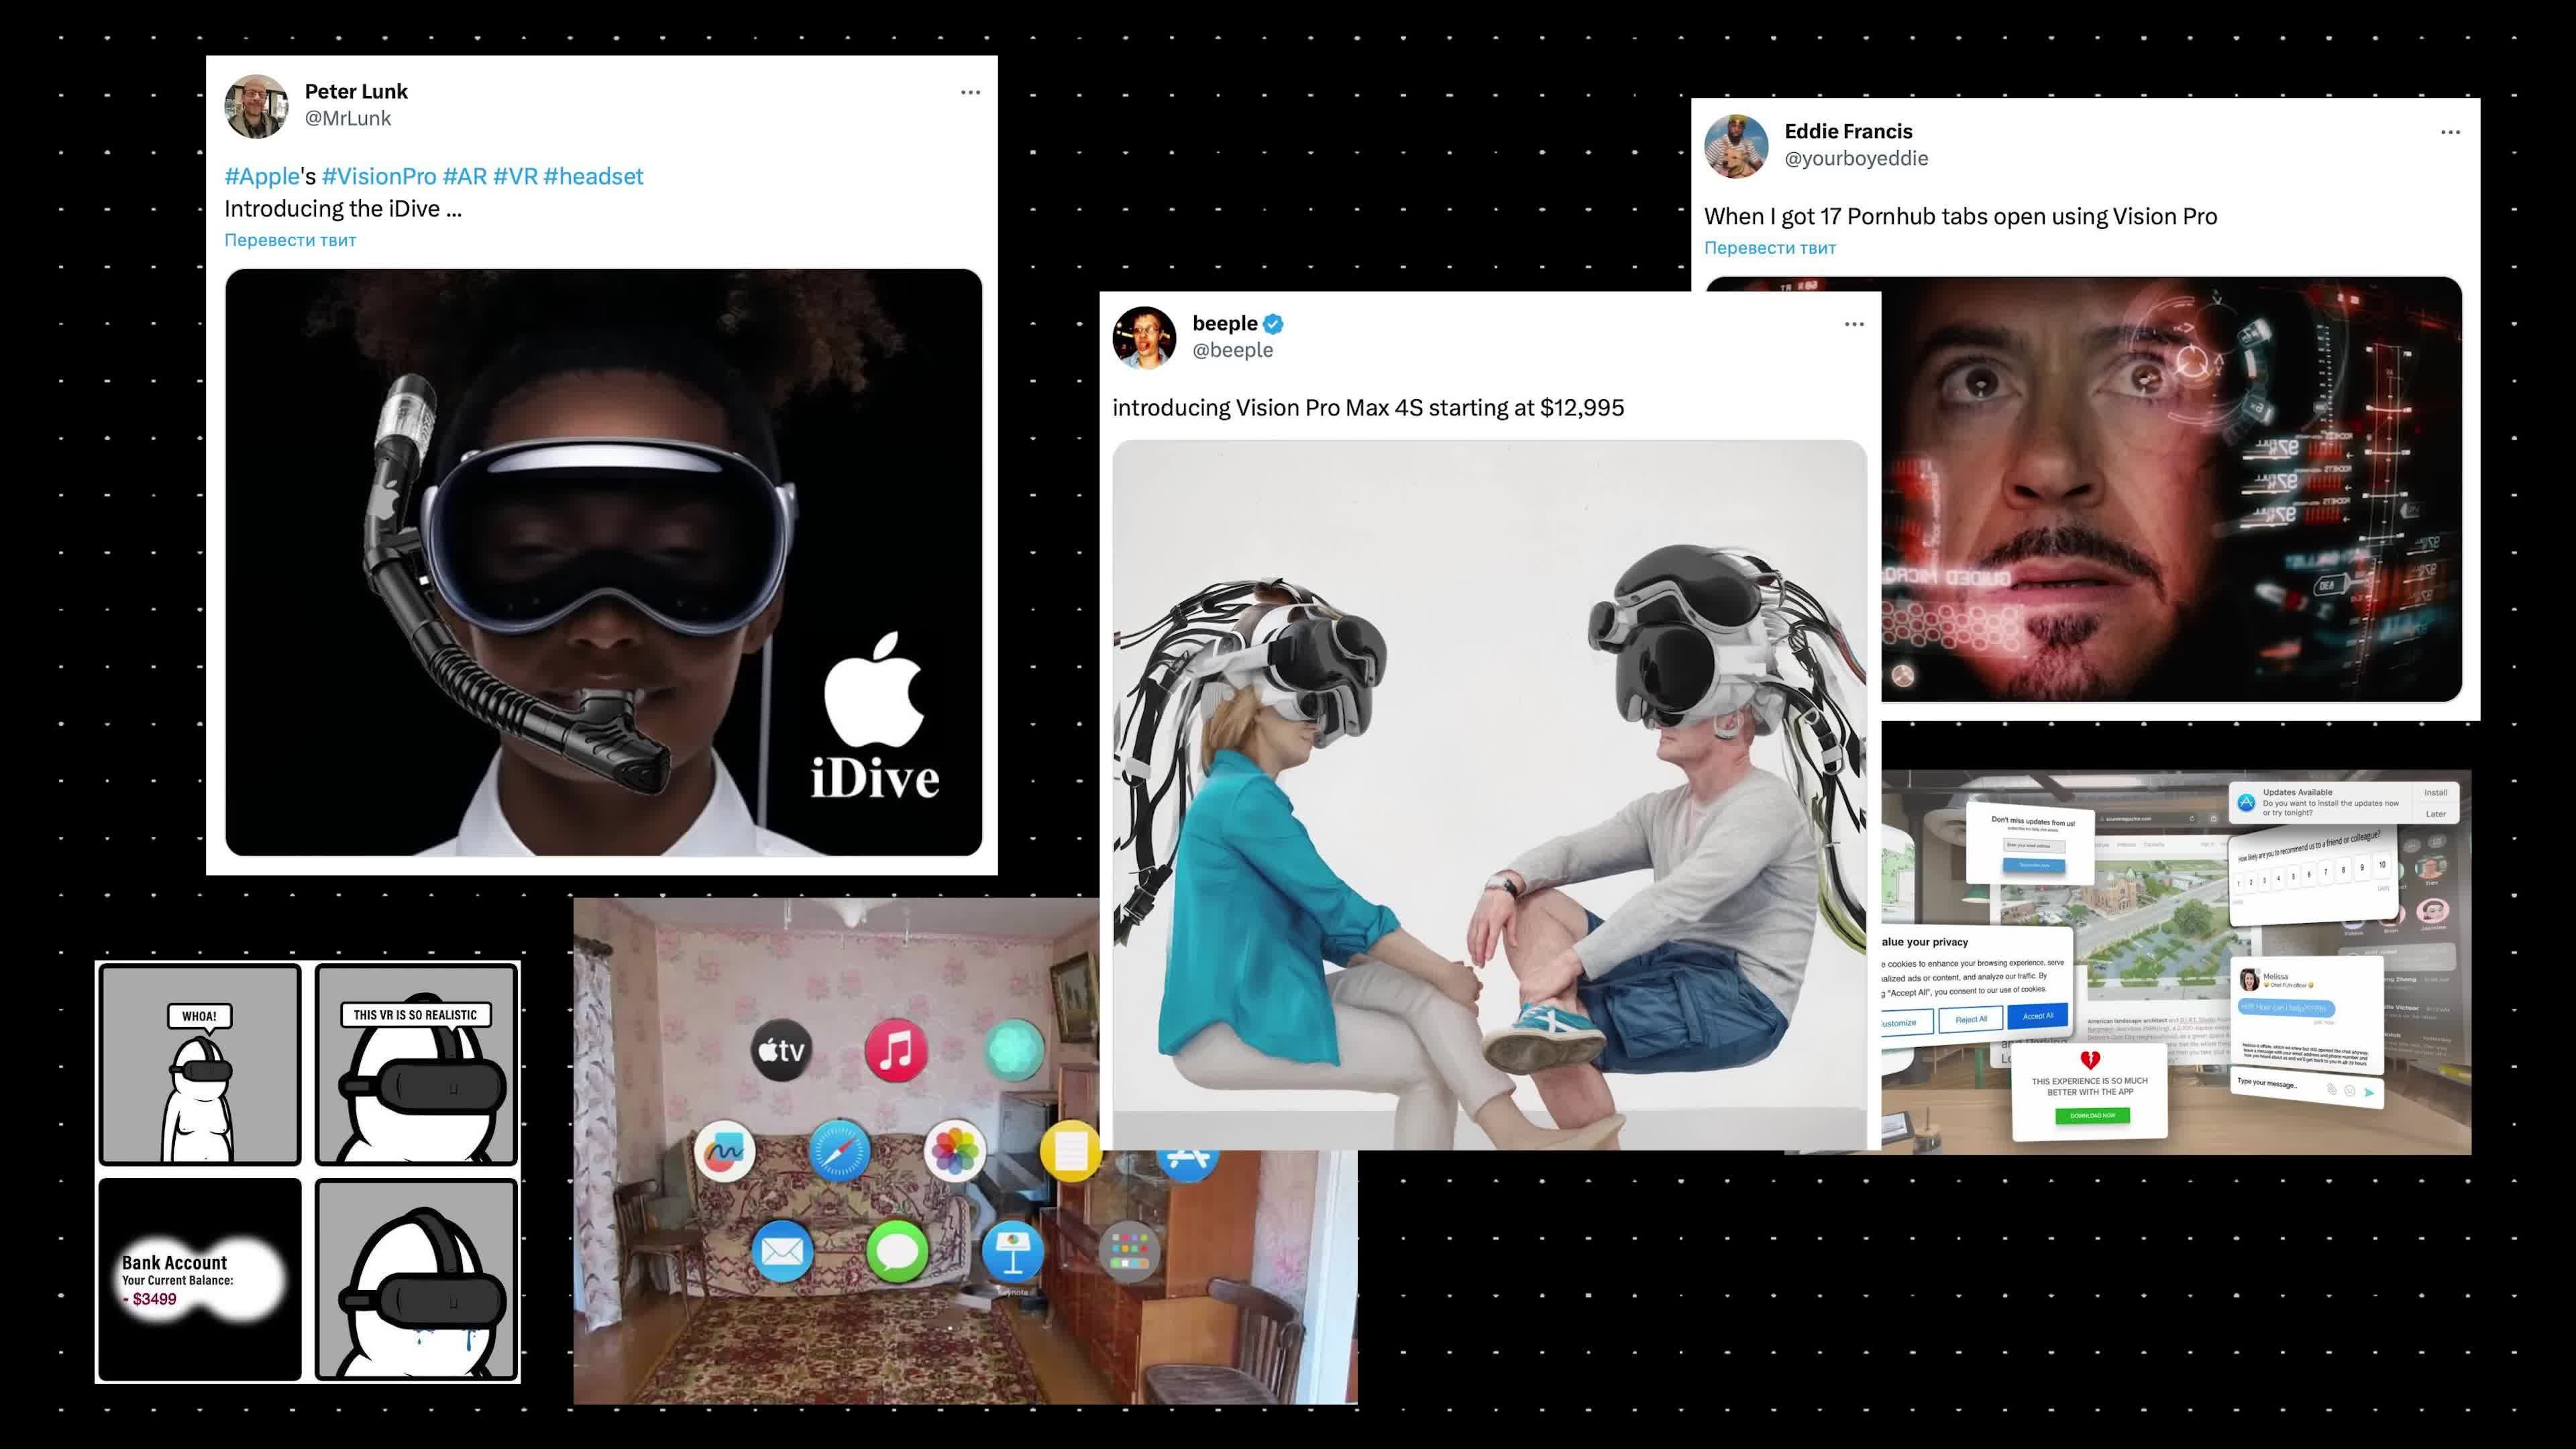
Task: Launch Safari compass icon
Action: 839,1151
